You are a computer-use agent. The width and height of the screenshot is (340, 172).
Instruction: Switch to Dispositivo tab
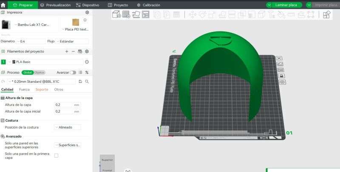click(88, 5)
